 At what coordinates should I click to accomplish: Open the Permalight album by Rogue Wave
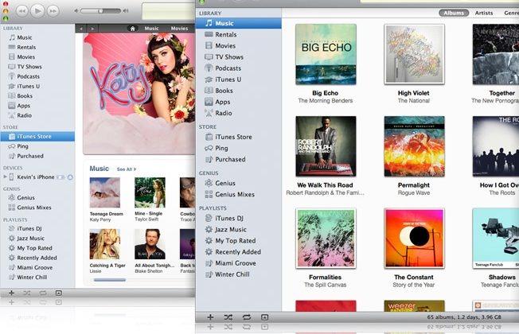pyautogui.click(x=414, y=146)
